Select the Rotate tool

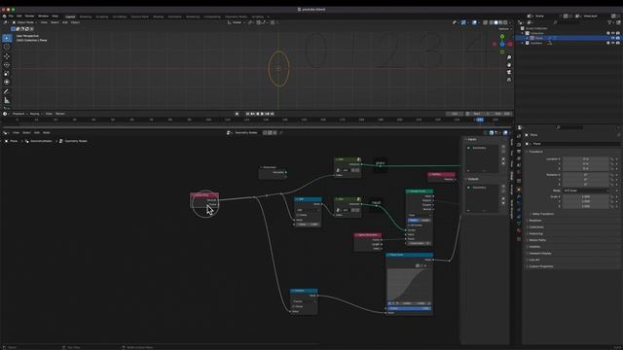[7, 65]
